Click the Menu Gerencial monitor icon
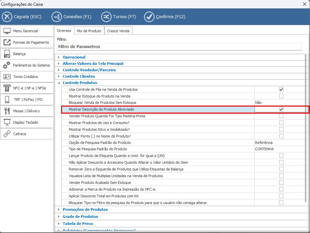Viewport: 310px width, 233px height. [x=7, y=31]
